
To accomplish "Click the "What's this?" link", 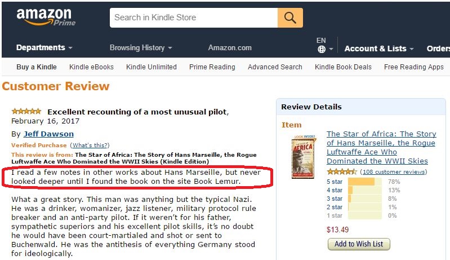I will 90,146.
